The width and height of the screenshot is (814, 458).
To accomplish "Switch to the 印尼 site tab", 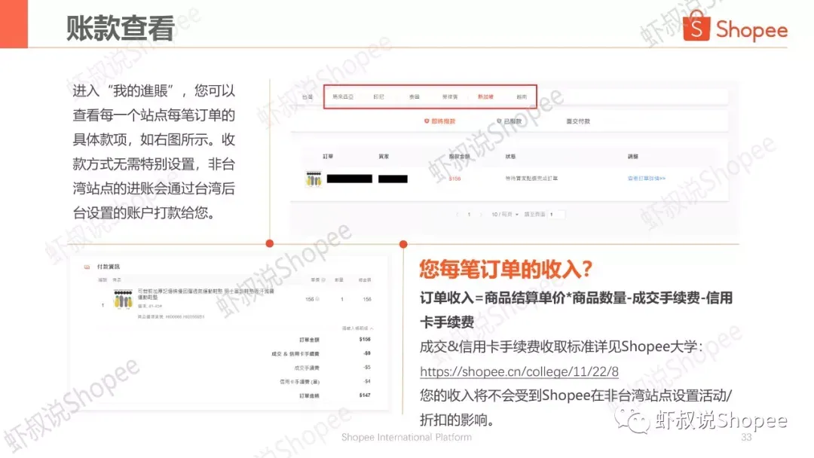I will (x=378, y=97).
